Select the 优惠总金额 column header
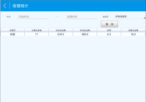The height and width of the screenshot is (102, 146). tap(133, 30)
